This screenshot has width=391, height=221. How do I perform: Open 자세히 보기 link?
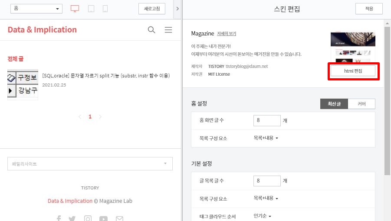click(x=227, y=34)
